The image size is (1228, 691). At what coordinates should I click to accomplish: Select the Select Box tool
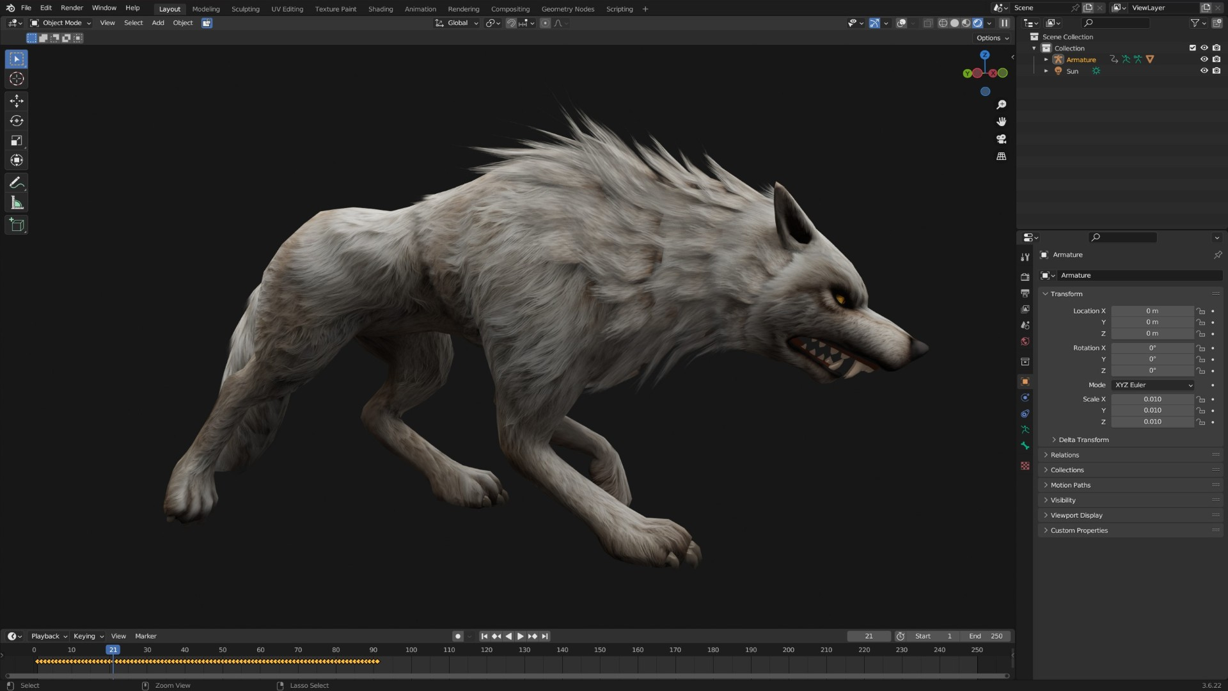click(17, 59)
